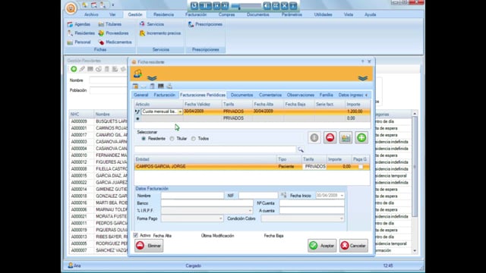Image resolution: width=486 pixels, height=273 pixels.
Task: Click the Nombre field in Datos Facturación
Action: pyautogui.click(x=192, y=196)
